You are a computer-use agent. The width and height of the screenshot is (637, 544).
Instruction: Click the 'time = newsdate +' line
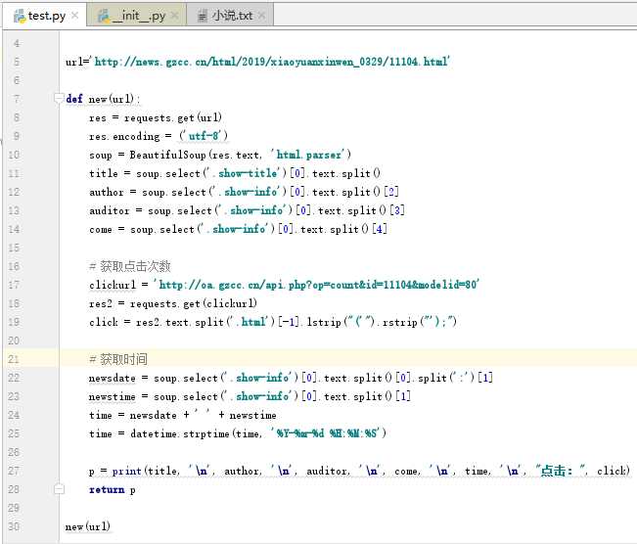183,415
